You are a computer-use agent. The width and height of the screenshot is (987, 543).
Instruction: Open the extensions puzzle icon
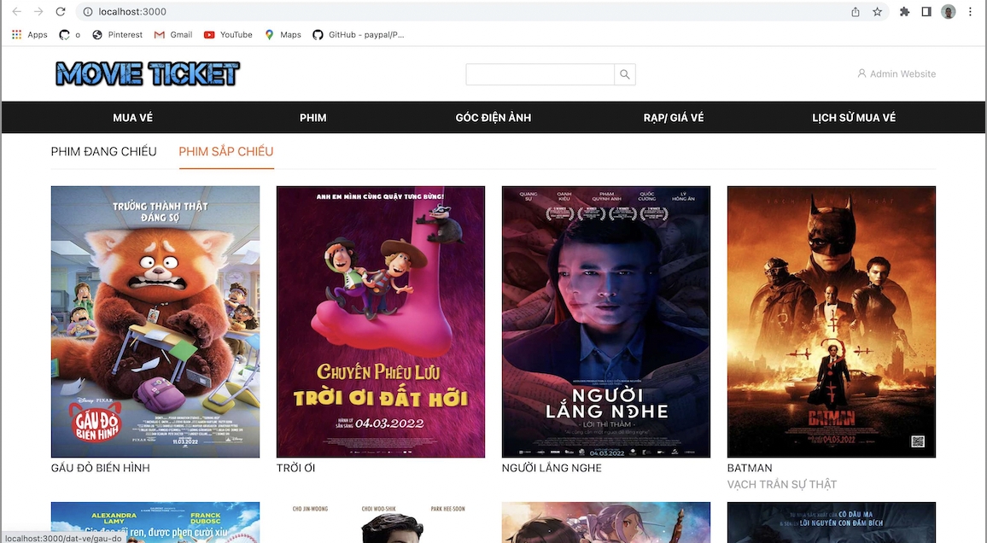(x=904, y=11)
